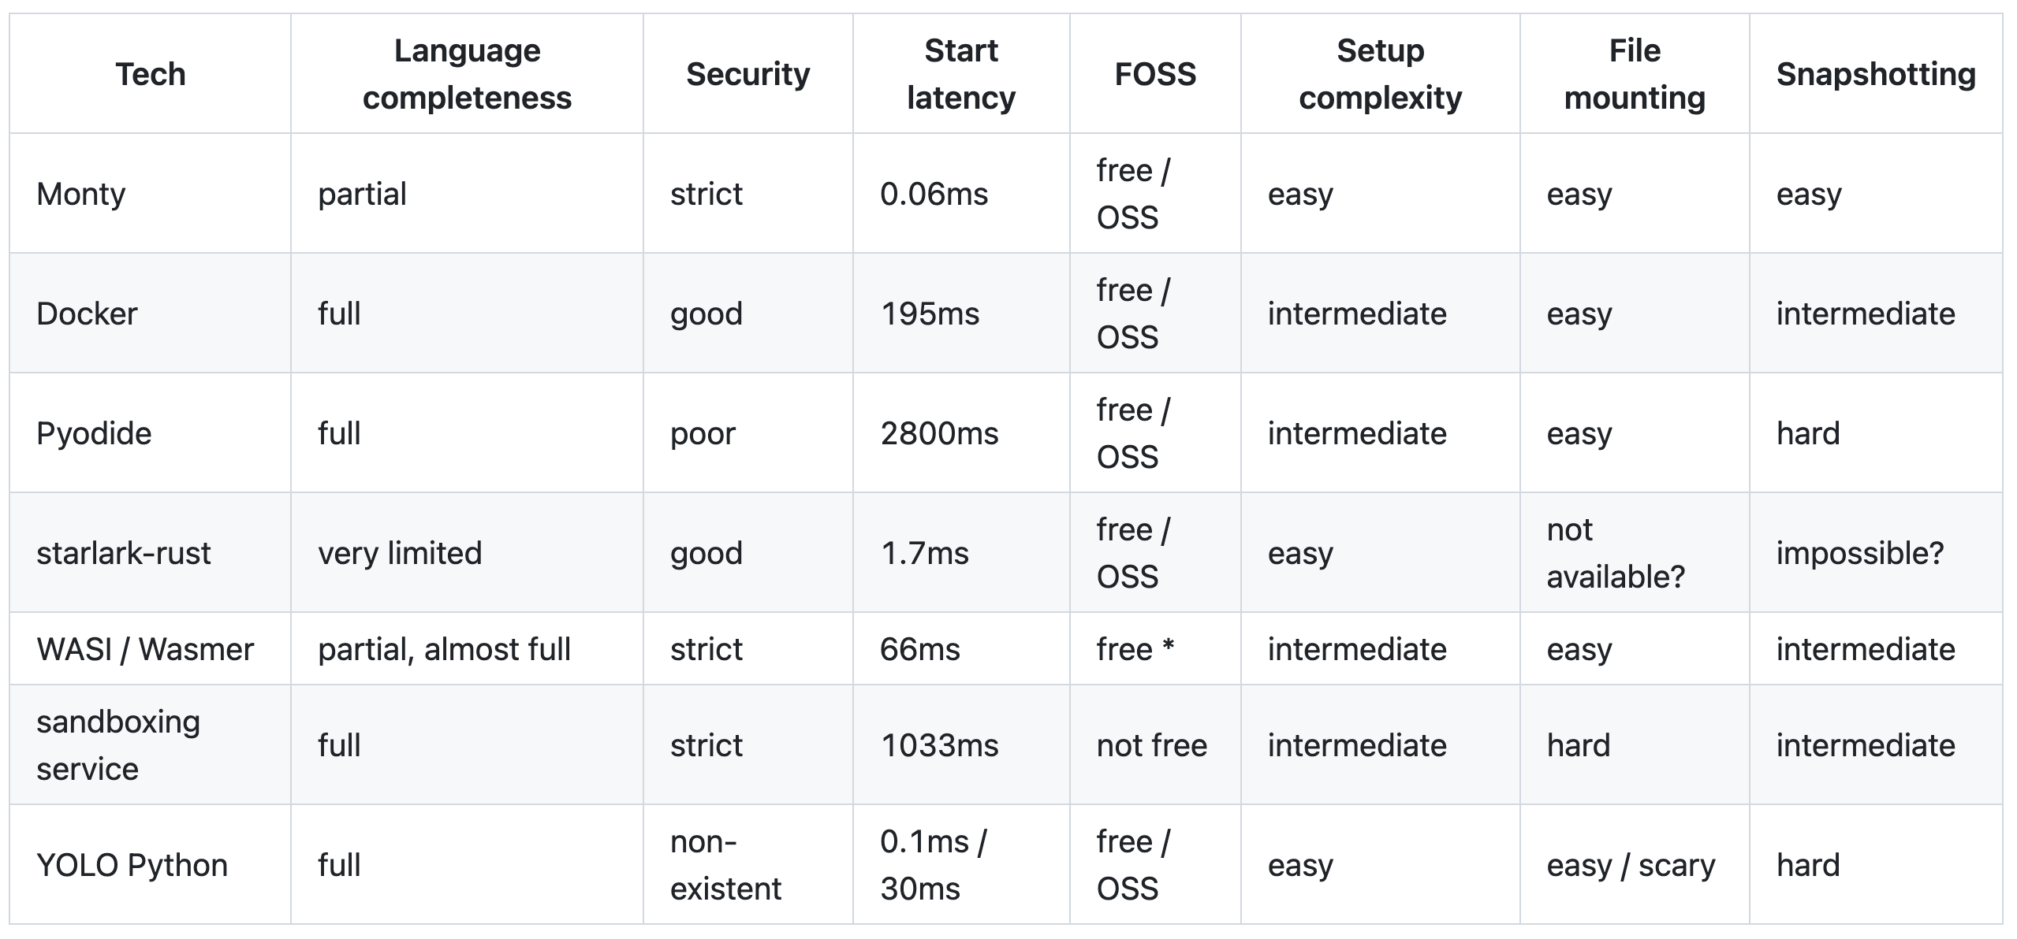Click the Setup complexity header

[x=1380, y=74]
